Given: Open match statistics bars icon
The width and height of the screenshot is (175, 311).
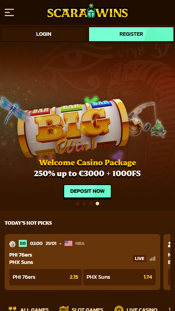Looking at the screenshot, I should [x=152, y=259].
